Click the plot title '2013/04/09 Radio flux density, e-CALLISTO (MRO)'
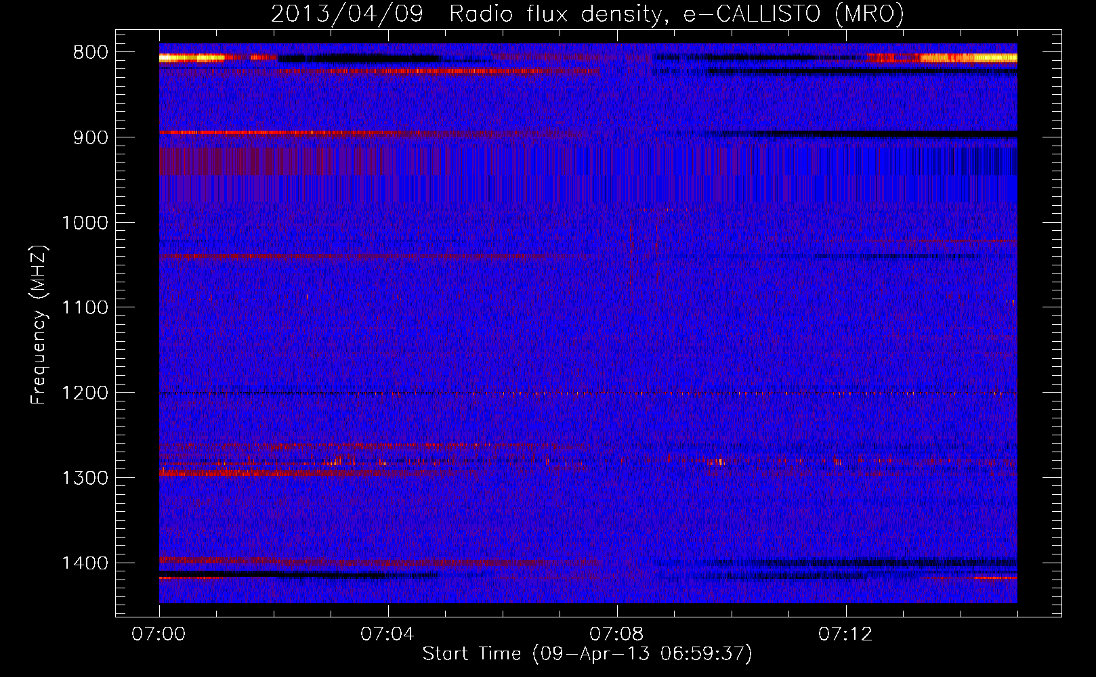Screen dimensions: 1096x677 [587, 14]
